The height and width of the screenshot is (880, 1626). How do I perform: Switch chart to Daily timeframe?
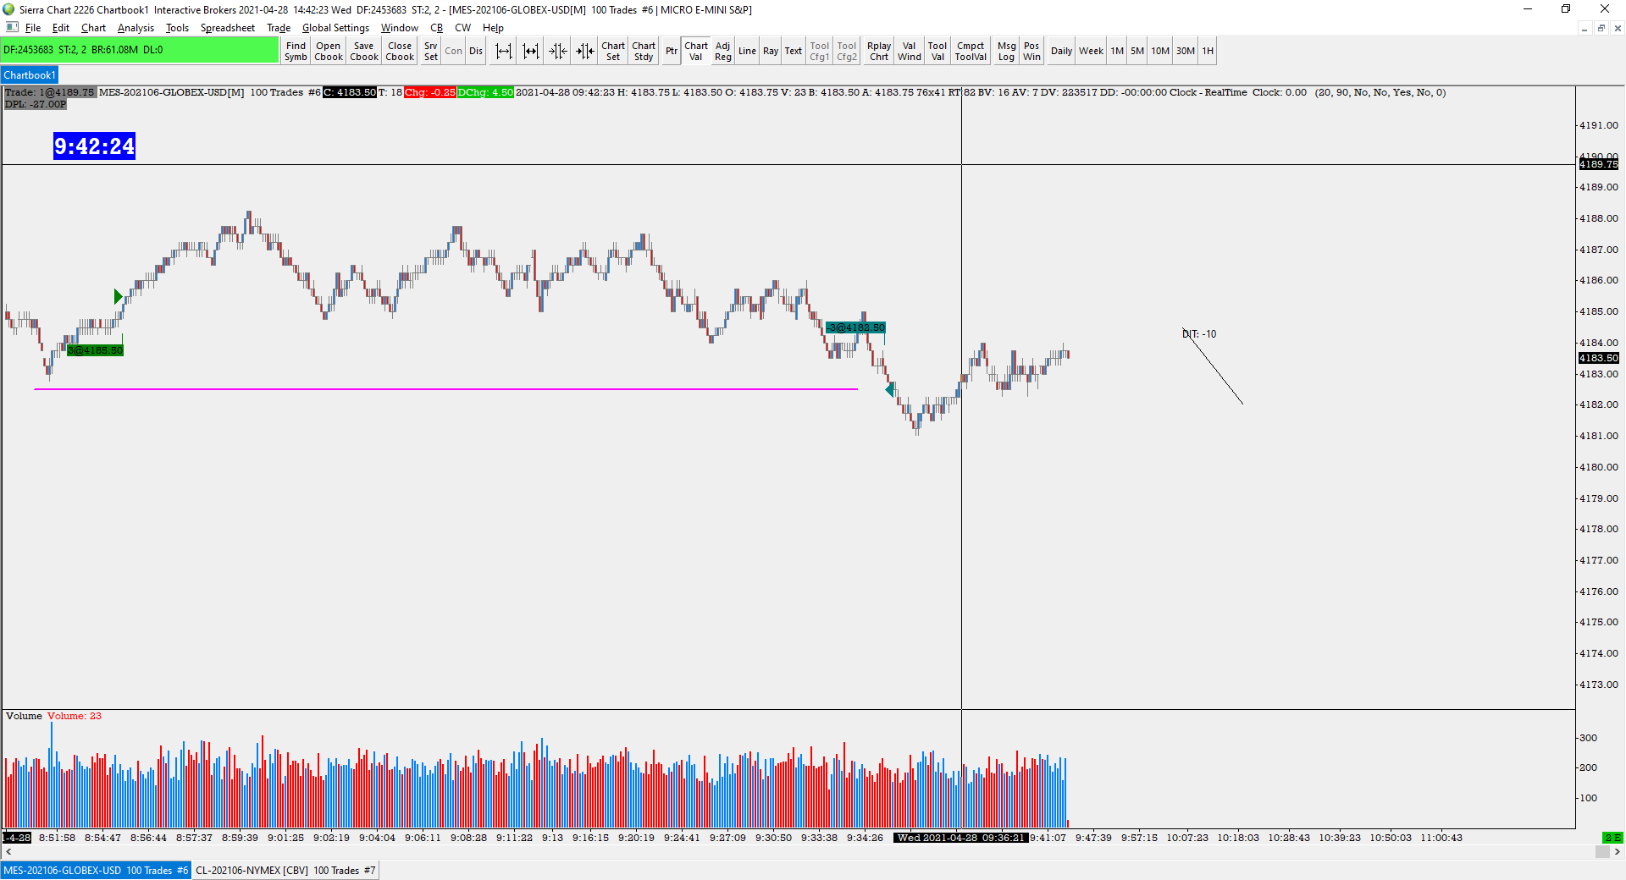click(1062, 51)
